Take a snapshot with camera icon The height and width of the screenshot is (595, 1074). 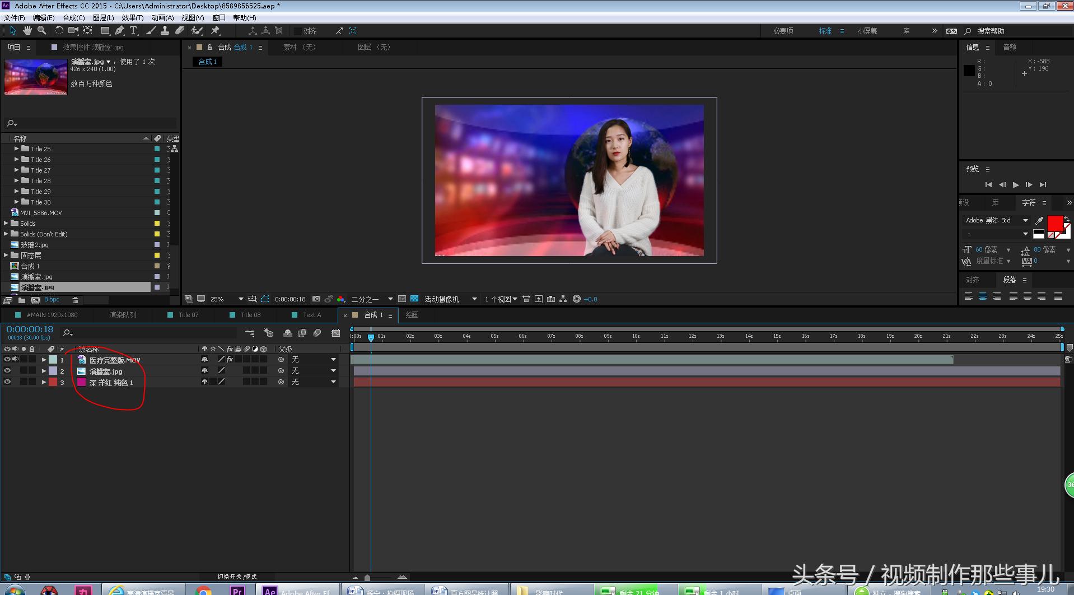(316, 299)
